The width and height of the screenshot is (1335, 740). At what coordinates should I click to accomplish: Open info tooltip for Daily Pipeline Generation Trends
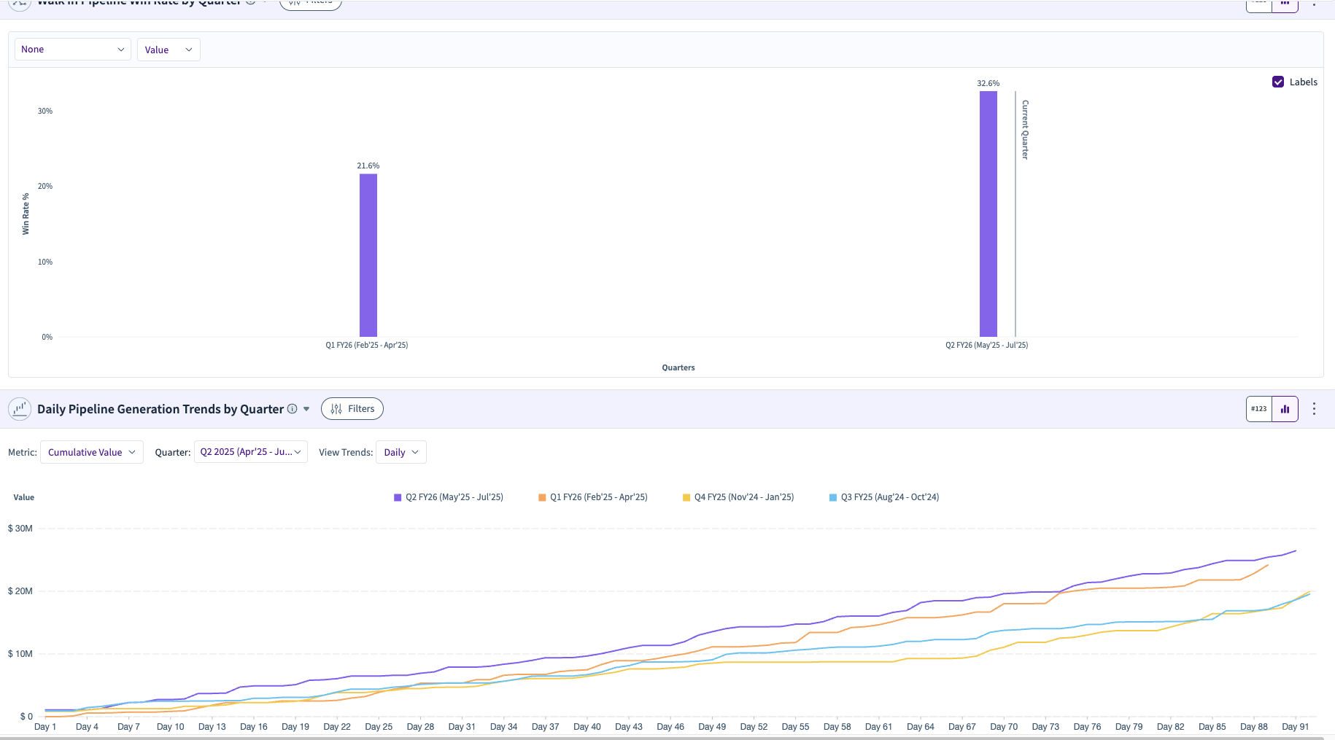(x=292, y=409)
